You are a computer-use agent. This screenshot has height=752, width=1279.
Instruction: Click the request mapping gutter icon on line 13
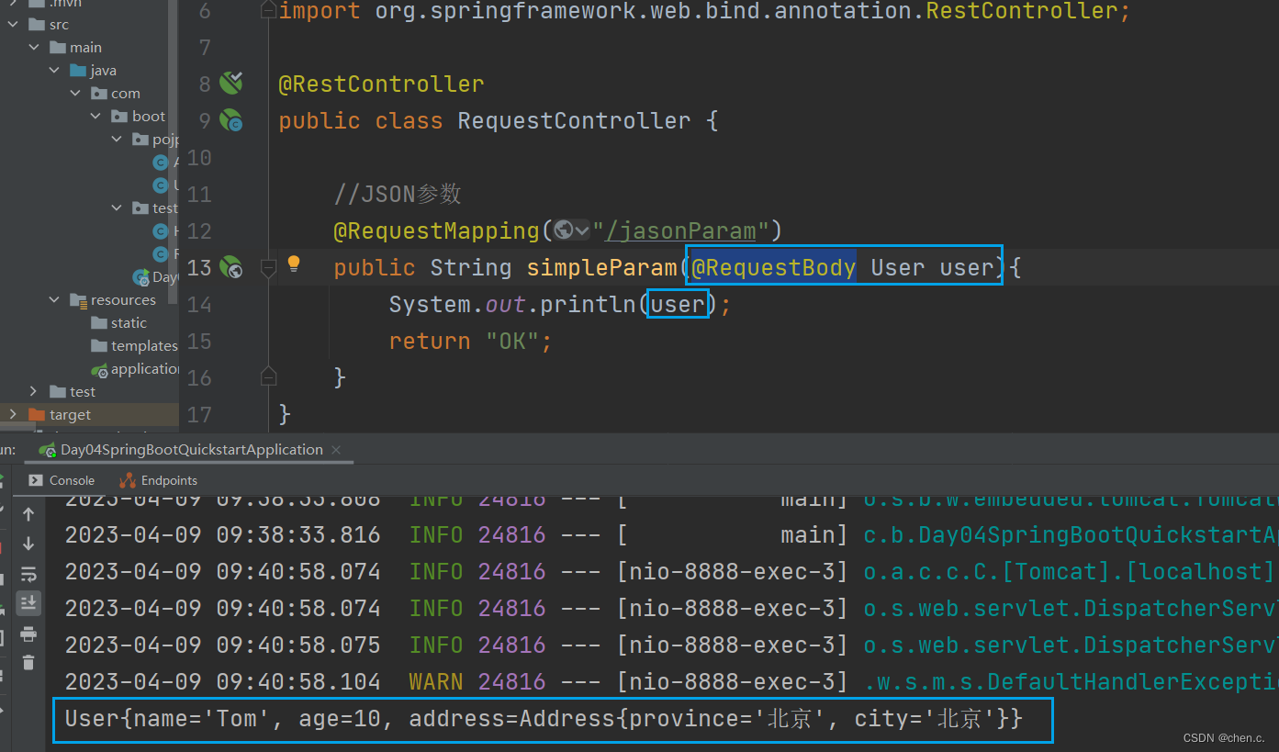[x=230, y=267]
